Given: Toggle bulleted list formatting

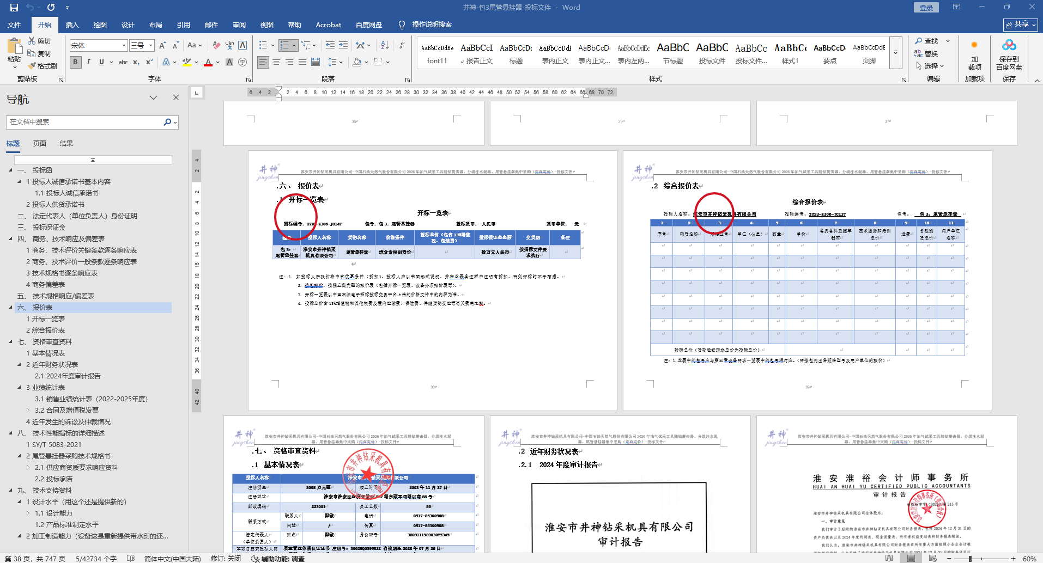Looking at the screenshot, I should tap(263, 45).
